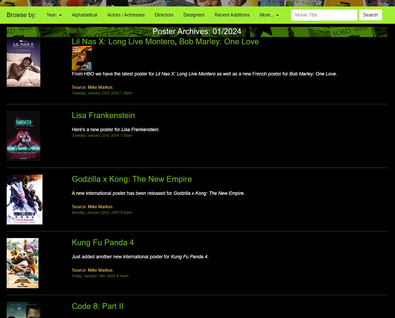Open the Lil Nas X poster thumbnail

click(24, 62)
